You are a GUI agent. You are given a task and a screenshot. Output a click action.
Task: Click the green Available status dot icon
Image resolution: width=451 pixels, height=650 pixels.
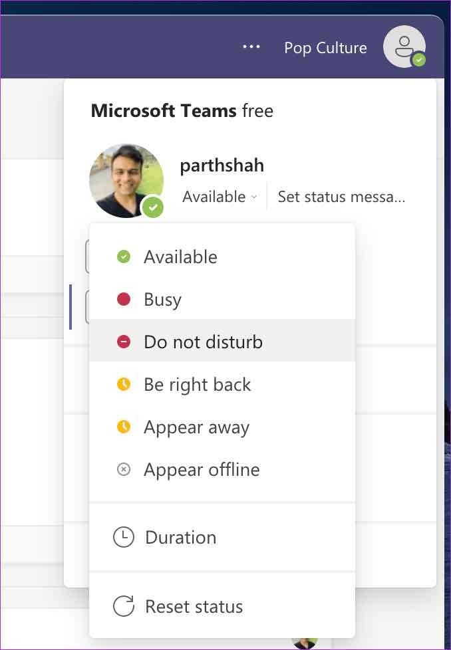coord(124,257)
